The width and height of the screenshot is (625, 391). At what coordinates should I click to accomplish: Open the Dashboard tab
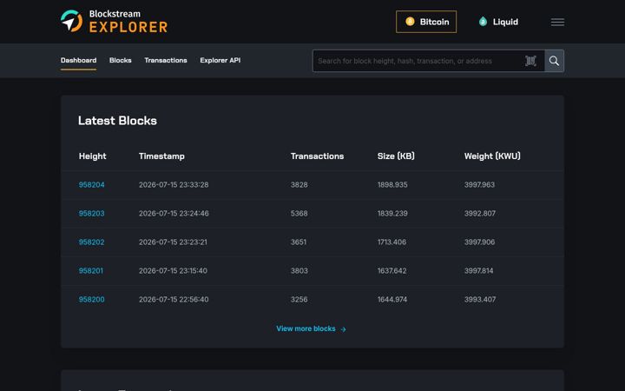coord(78,60)
